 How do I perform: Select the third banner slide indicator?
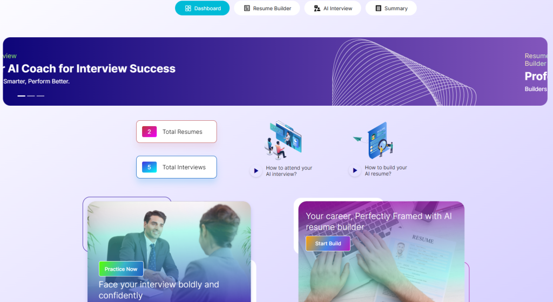[41, 96]
